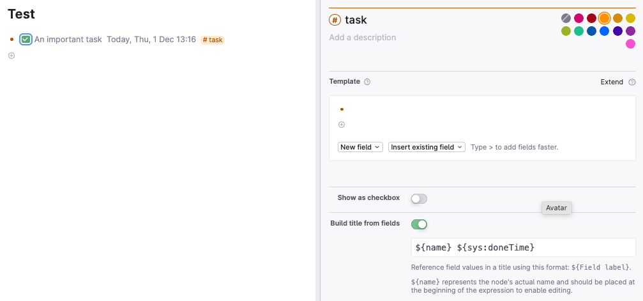Screen dimensions: 643x301
Task: Open the New field dropdown
Action: coord(360,147)
